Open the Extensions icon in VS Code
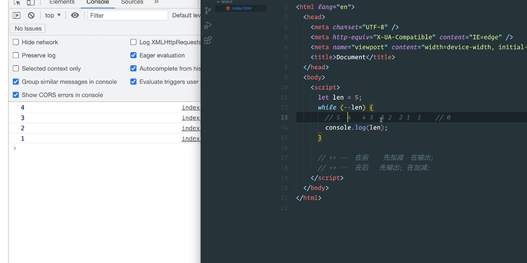The height and width of the screenshot is (263, 527). [208, 41]
